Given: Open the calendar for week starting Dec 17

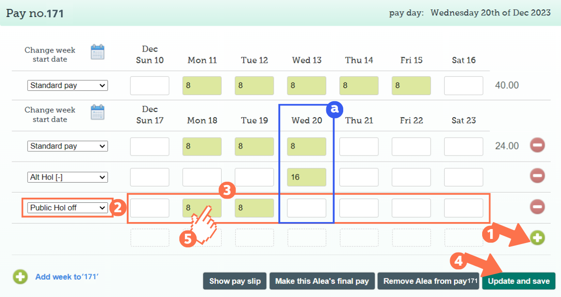Looking at the screenshot, I should [x=98, y=112].
